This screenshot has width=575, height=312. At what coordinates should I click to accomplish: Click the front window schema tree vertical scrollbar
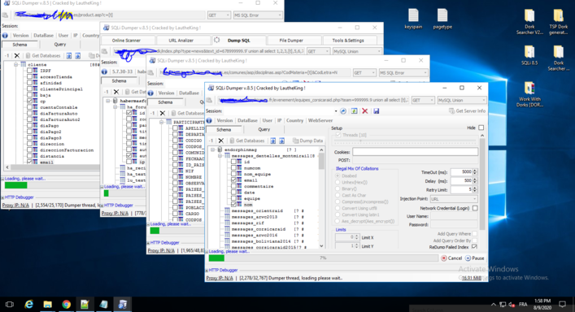(x=321, y=197)
